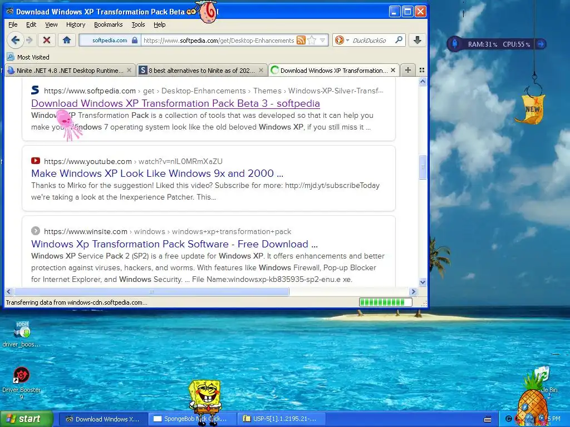This screenshot has height=427, width=570.
Task: Open the Home page button
Action: coord(67,40)
